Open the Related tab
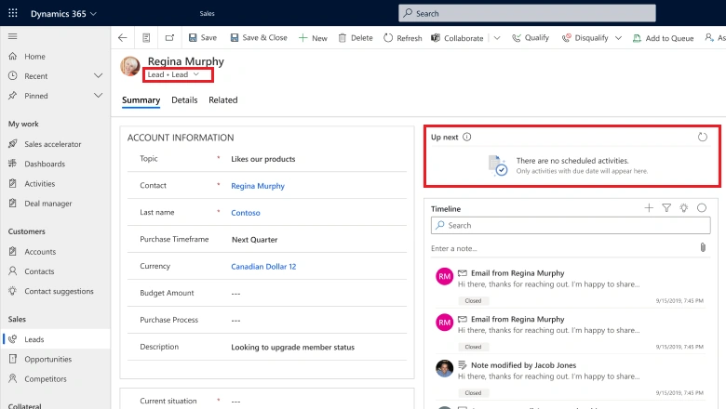Screen dimensions: 726x409 coord(222,100)
